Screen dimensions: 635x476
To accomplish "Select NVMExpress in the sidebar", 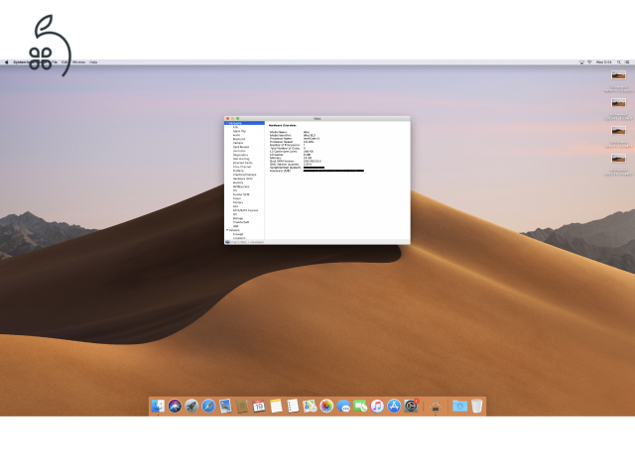I will tap(241, 186).
